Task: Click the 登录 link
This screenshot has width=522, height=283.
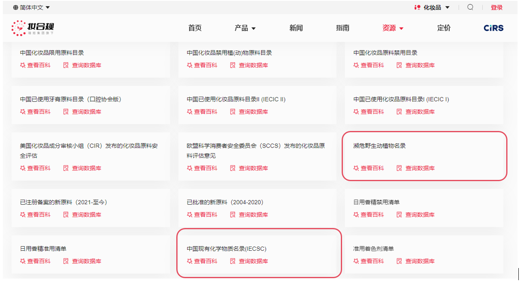Action: (x=497, y=7)
